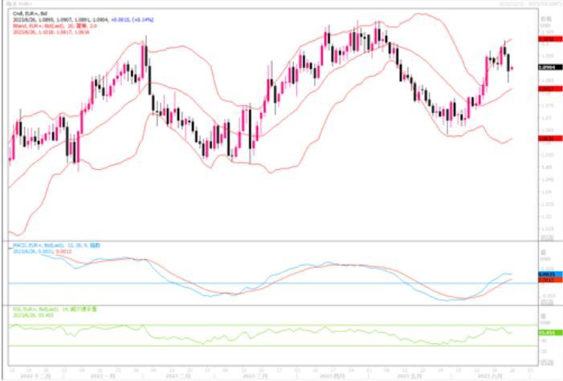The image size is (563, 381).
Task: Click the blue horizontal MACD zero line
Action: click(x=241, y=282)
